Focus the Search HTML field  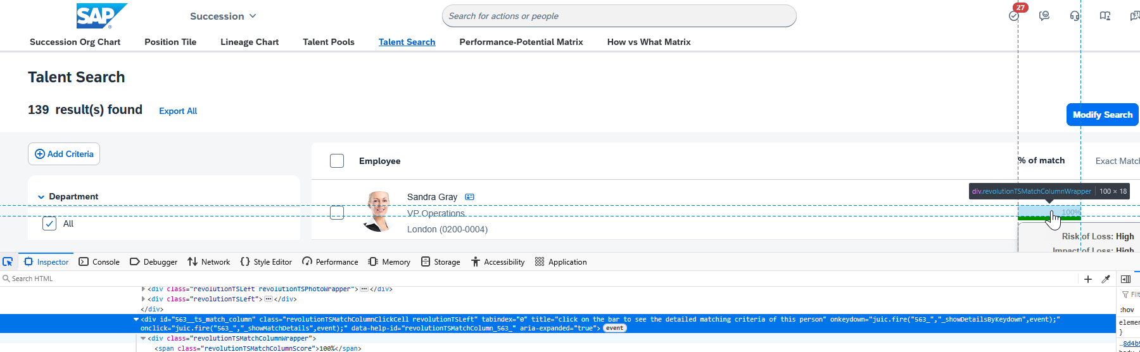point(538,279)
